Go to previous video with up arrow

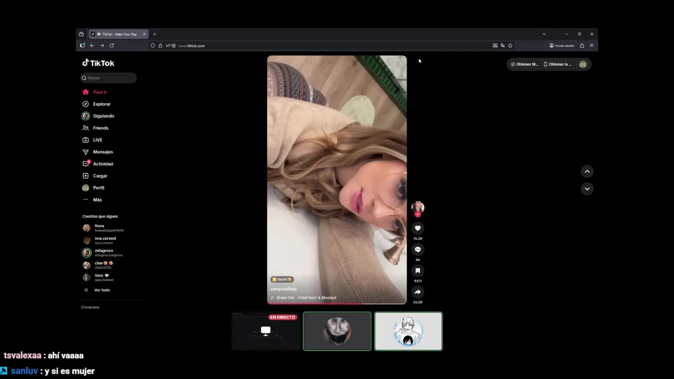point(587,172)
